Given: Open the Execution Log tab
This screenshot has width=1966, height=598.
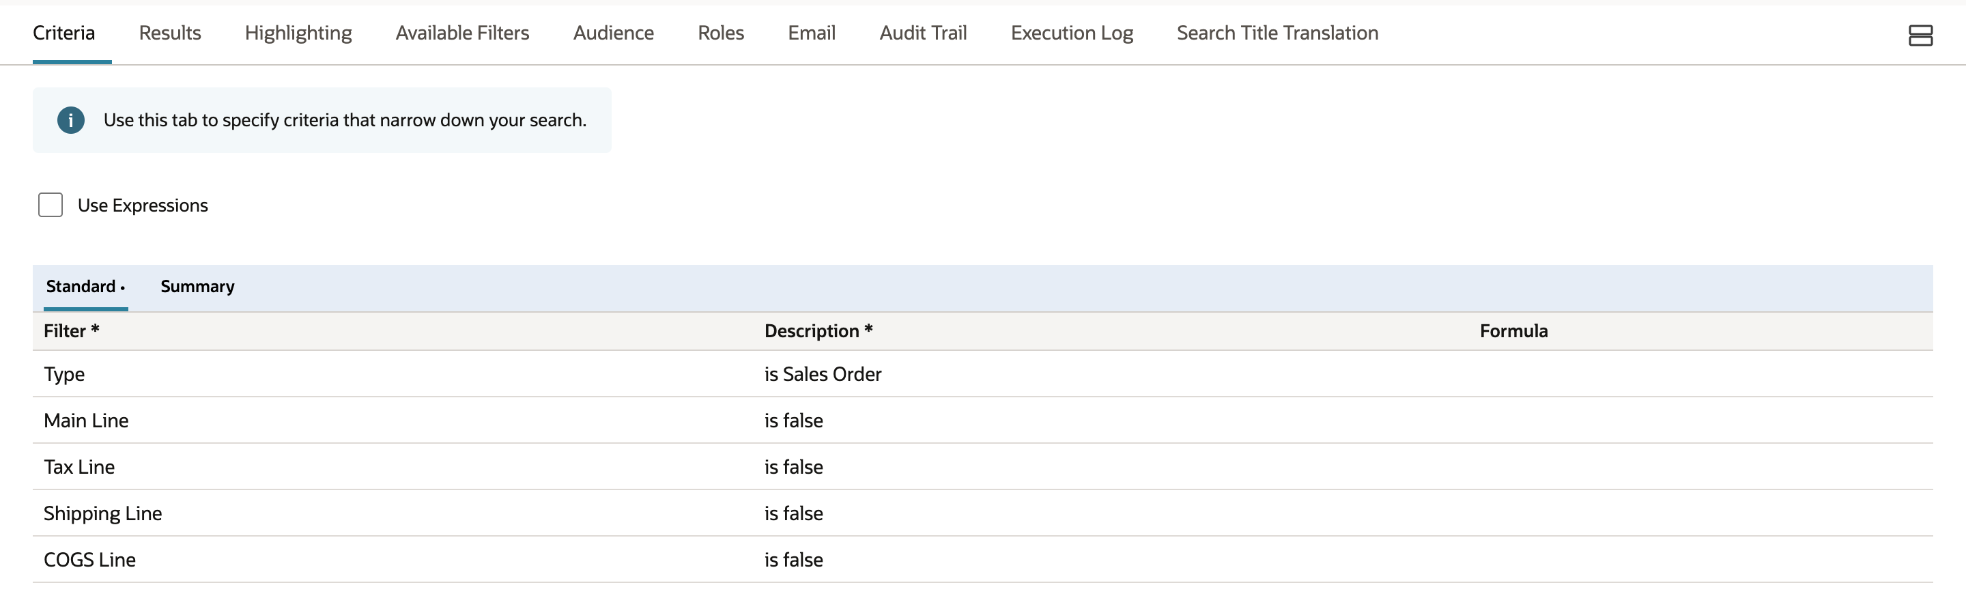Looking at the screenshot, I should [1072, 33].
